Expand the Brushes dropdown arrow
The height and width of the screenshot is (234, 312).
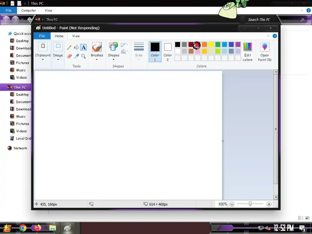tap(97, 60)
